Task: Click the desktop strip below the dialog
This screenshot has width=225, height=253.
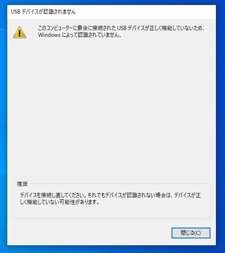Action: point(112,249)
